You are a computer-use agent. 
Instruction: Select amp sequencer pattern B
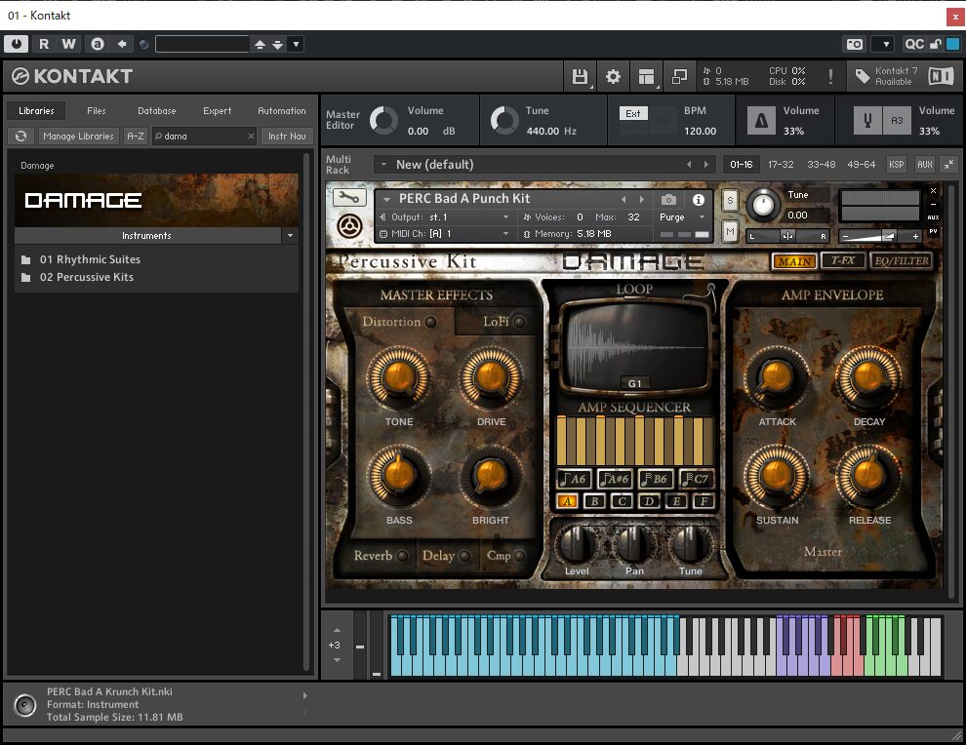(594, 501)
